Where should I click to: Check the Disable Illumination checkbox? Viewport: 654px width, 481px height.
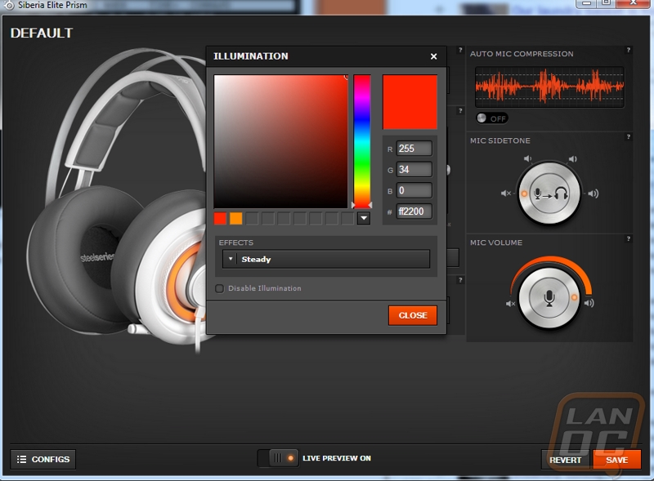pos(219,288)
